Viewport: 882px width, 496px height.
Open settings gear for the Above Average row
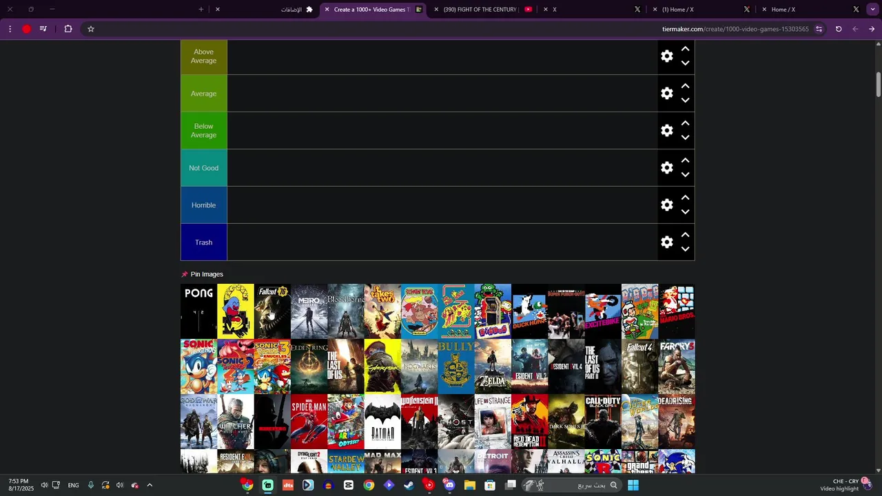coord(666,56)
